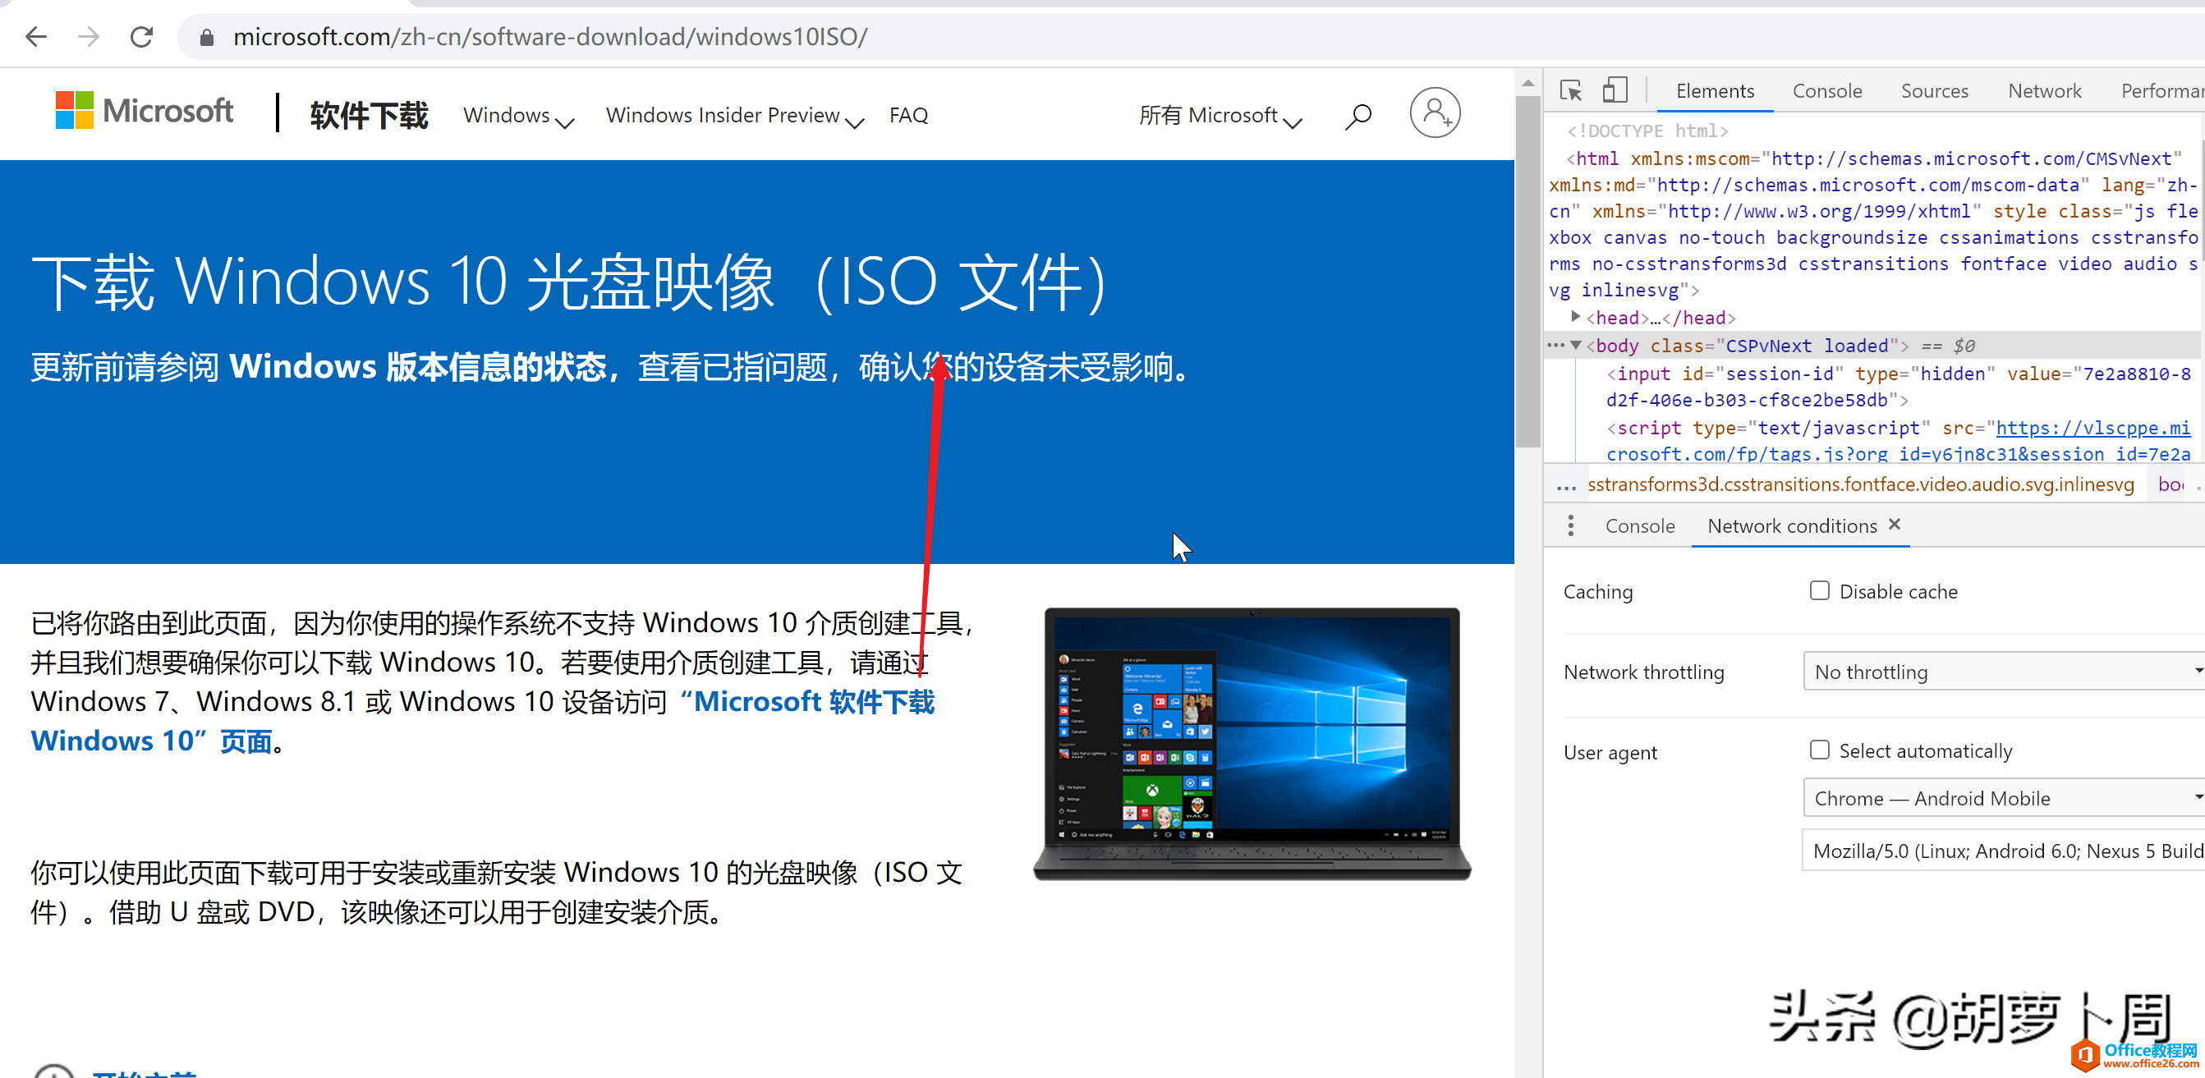
Task: Close the Network conditions drawer tab
Action: (1895, 525)
